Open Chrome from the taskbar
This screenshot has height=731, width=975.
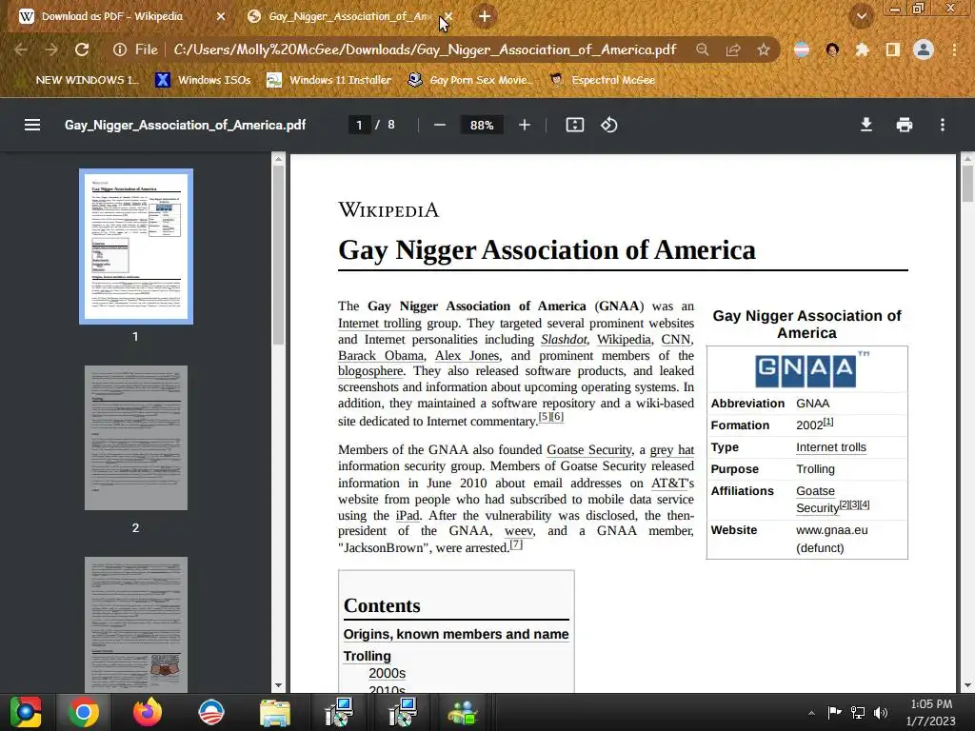click(84, 712)
